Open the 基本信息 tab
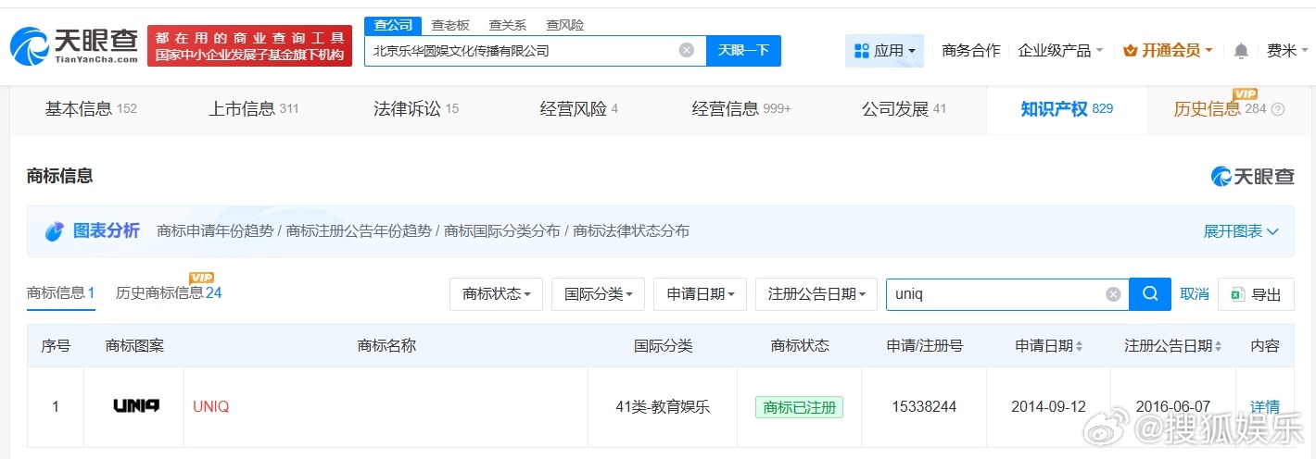The image size is (1316, 459). [x=91, y=109]
